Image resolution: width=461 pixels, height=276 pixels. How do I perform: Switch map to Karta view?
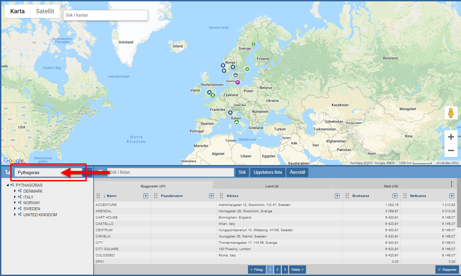(17, 11)
